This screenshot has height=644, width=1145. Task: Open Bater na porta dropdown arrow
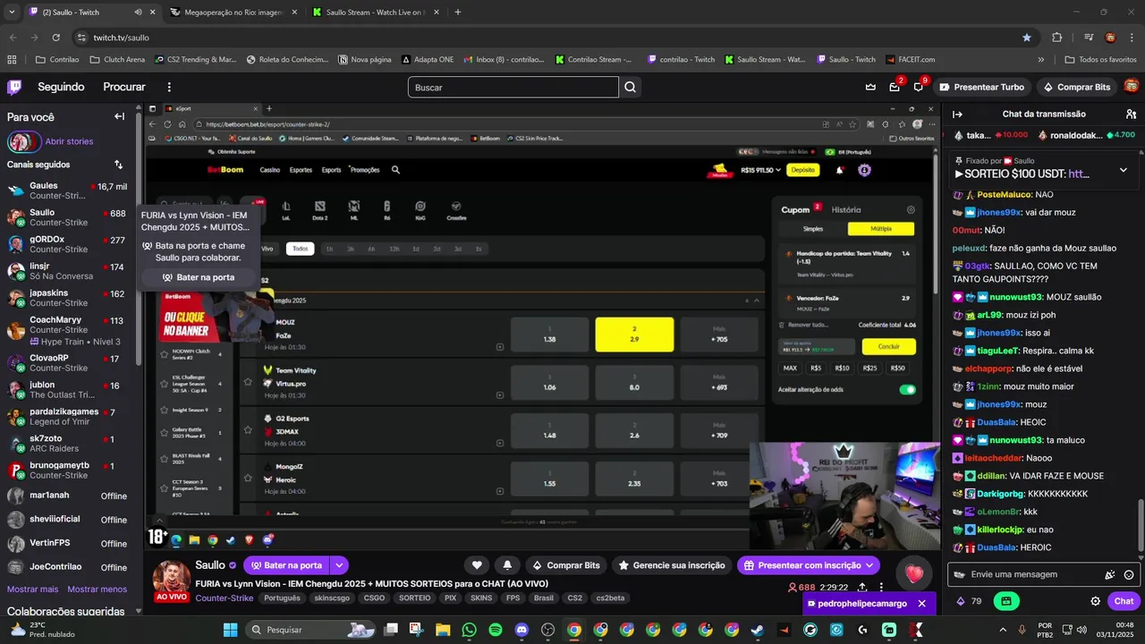point(339,565)
